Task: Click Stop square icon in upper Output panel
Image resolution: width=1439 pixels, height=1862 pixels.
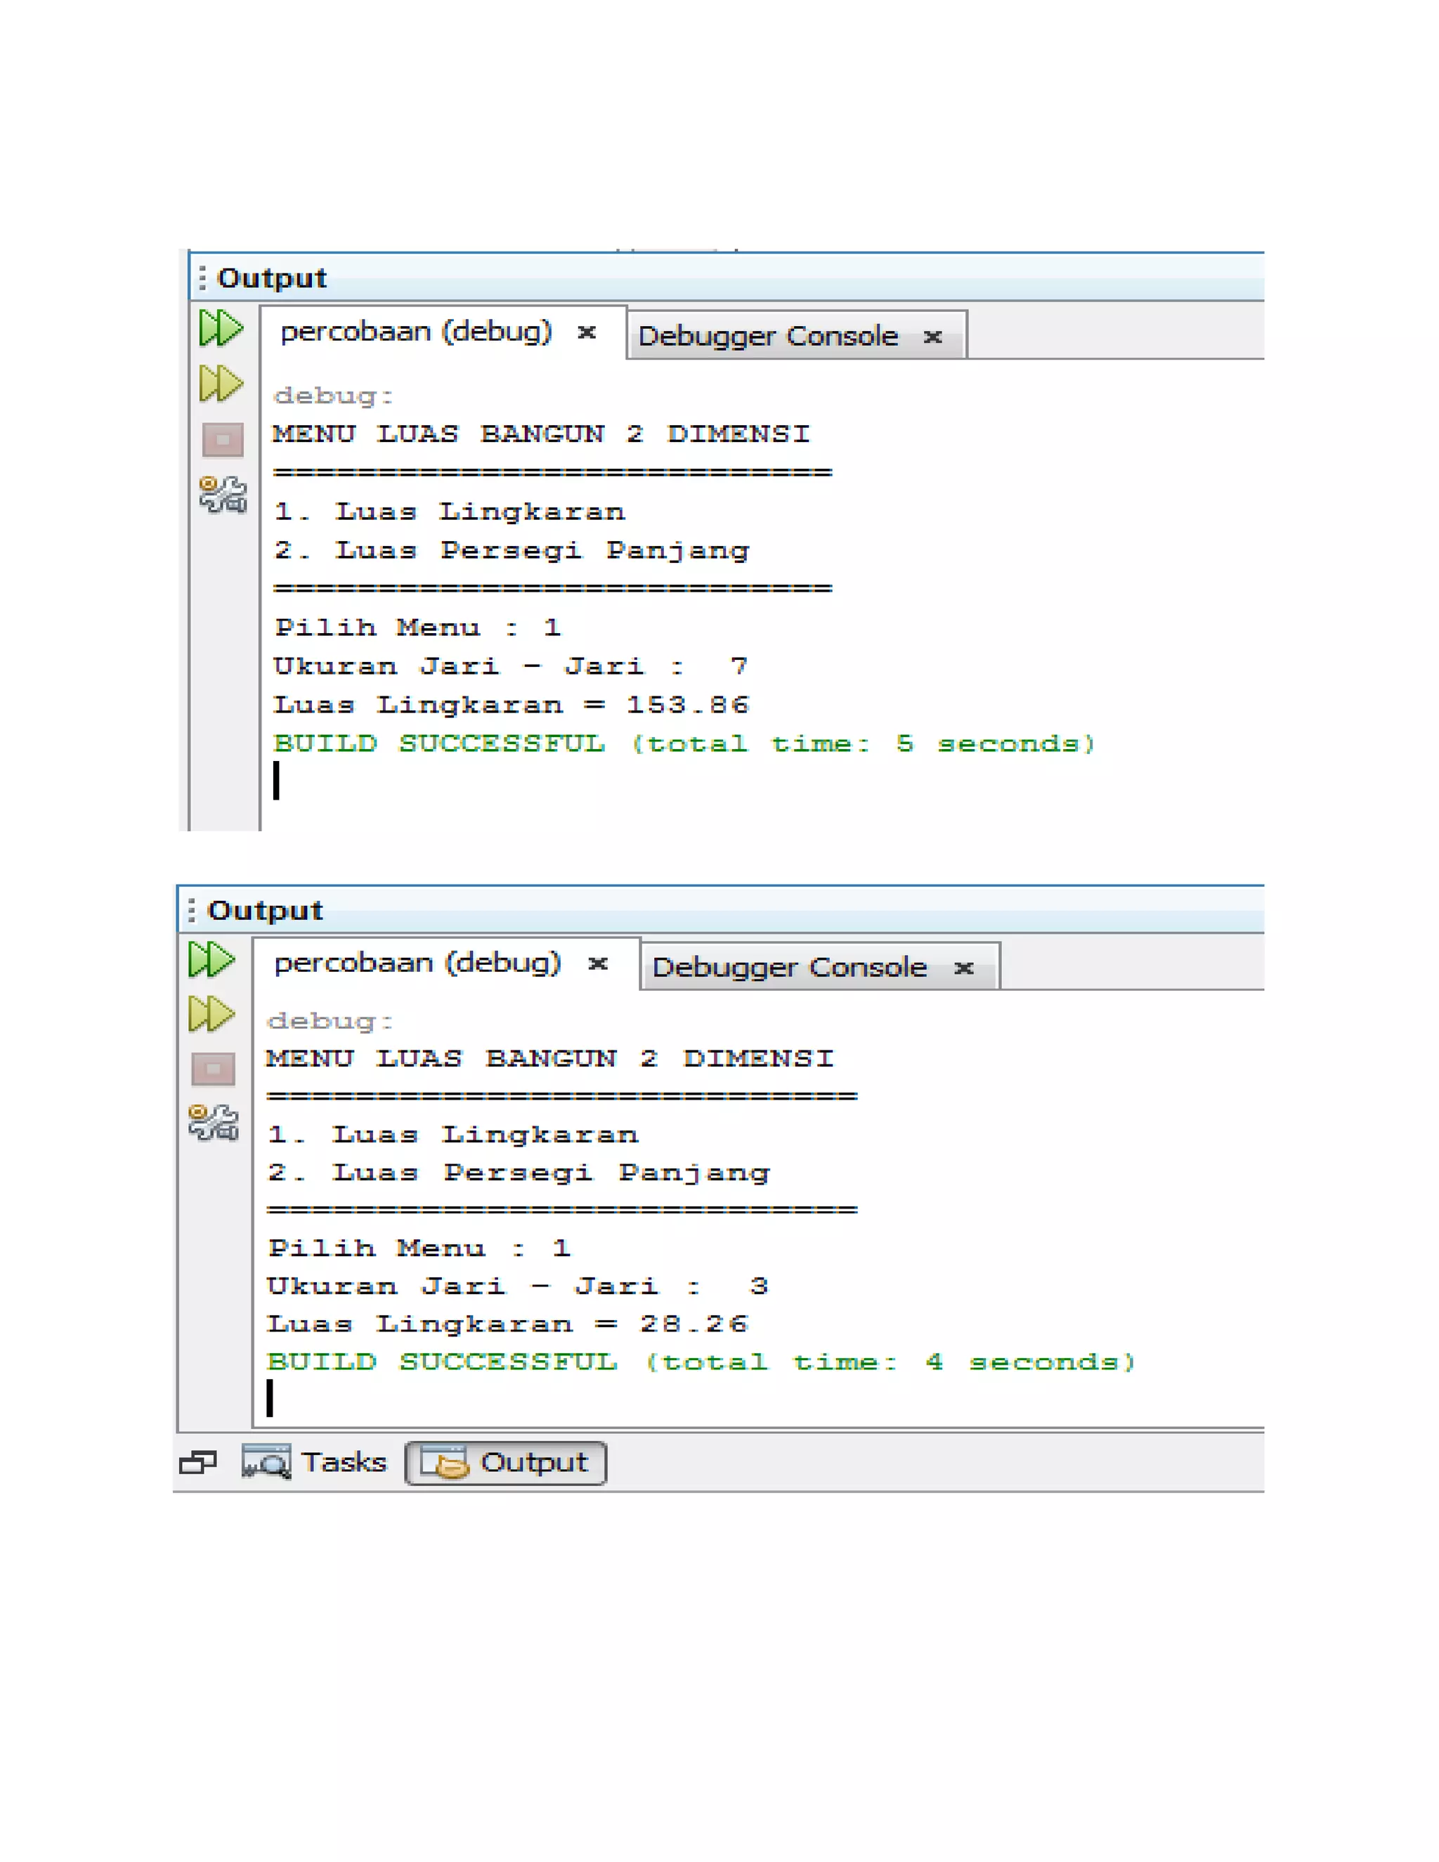Action: pyautogui.click(x=223, y=440)
